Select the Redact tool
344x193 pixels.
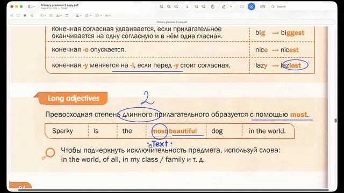(25, 16)
